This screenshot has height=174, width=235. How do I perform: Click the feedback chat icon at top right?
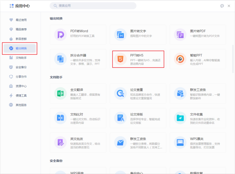click(x=222, y=6)
